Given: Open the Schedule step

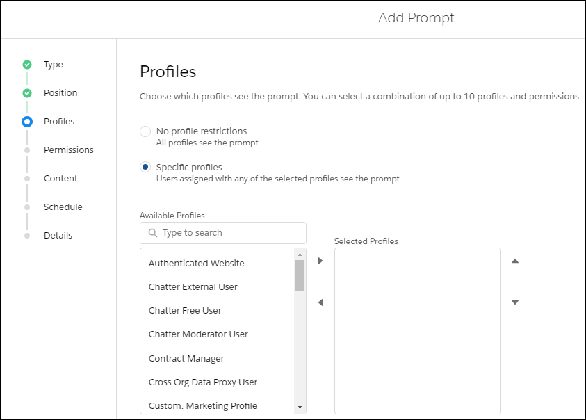Looking at the screenshot, I should [63, 207].
